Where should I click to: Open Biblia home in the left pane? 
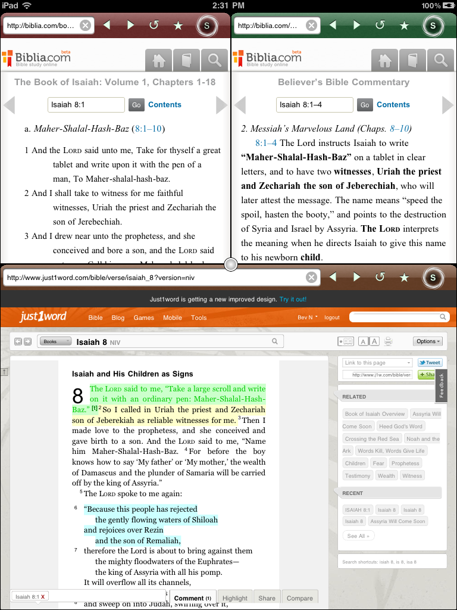click(x=158, y=61)
